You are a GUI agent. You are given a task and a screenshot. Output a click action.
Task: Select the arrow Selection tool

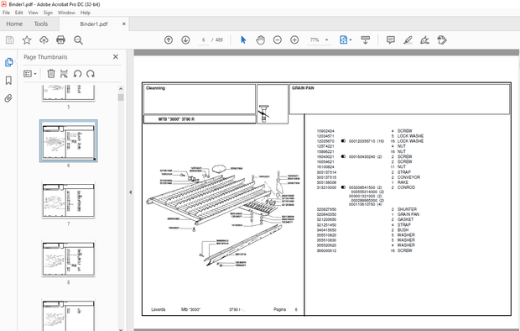[x=243, y=39]
